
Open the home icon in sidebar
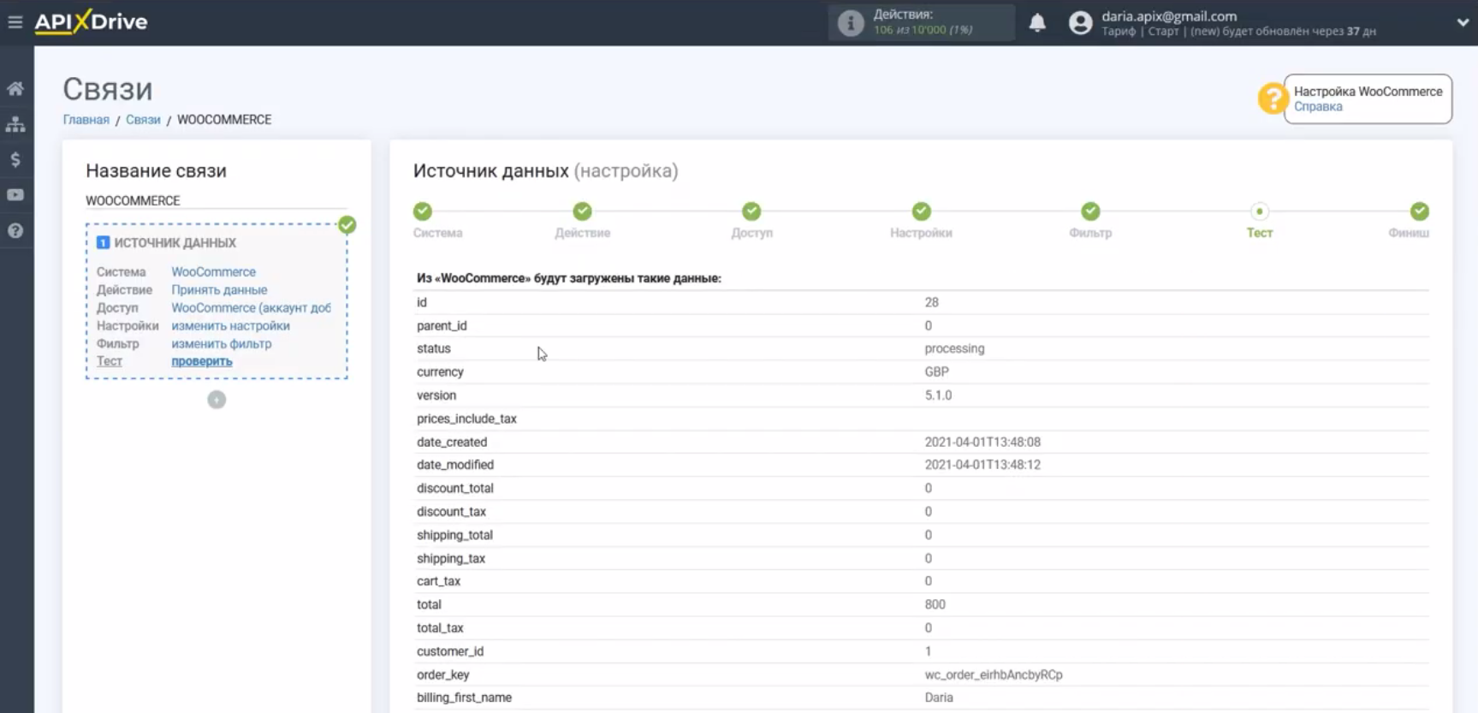tap(15, 88)
